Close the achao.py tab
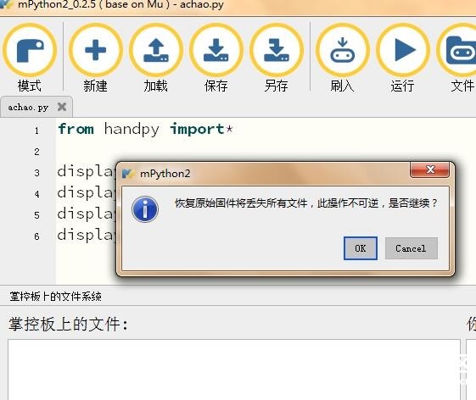The image size is (476, 400). 62,107
